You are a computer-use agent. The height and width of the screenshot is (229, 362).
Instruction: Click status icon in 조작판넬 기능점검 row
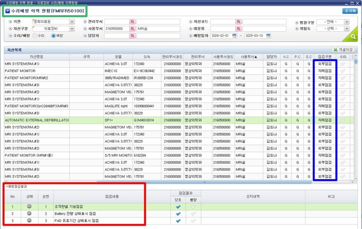coord(29,206)
